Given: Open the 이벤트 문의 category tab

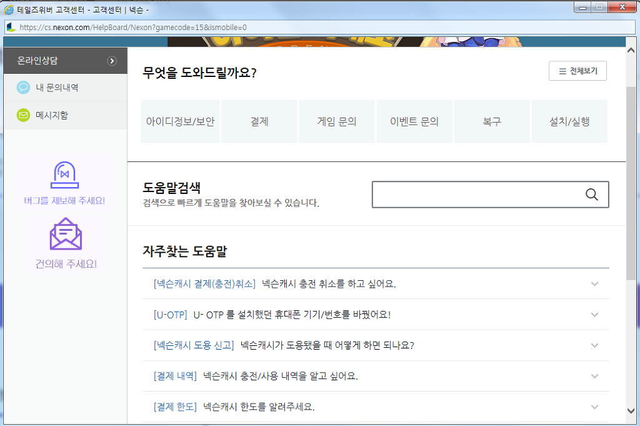Looking at the screenshot, I should (x=414, y=121).
